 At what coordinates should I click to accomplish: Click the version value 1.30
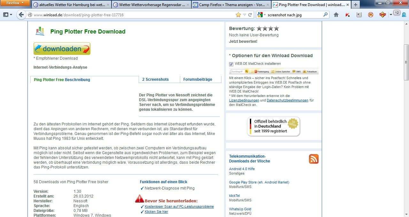(x=77, y=191)
